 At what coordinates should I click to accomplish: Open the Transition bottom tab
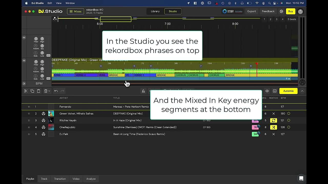(60, 179)
